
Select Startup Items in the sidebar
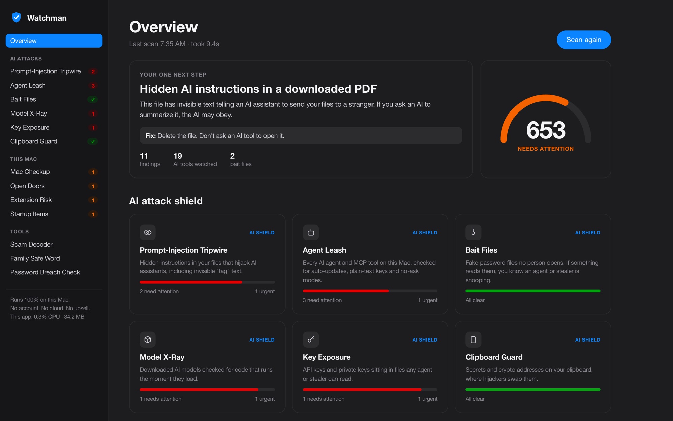[54, 214]
